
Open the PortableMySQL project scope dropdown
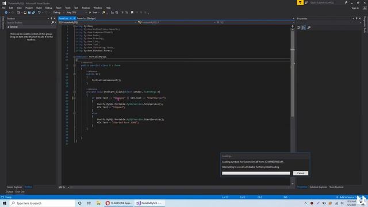[x=98, y=22]
